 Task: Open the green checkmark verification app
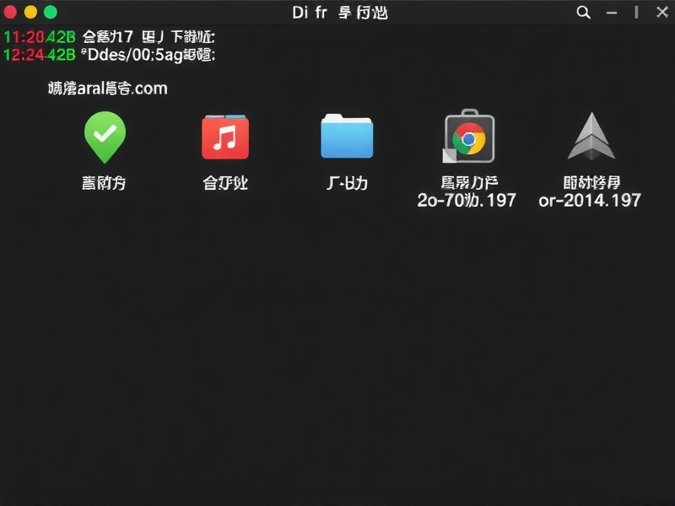click(105, 137)
